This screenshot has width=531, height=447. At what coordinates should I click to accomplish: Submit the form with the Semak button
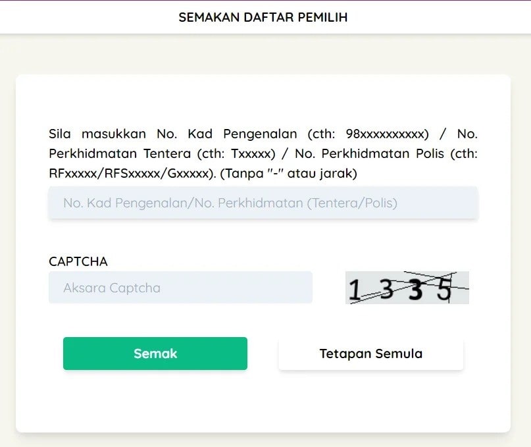pyautogui.click(x=155, y=354)
